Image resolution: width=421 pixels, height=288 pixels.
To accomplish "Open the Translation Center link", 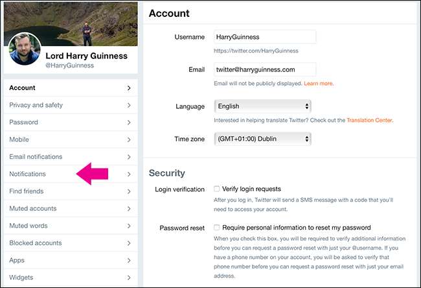I will [369, 120].
